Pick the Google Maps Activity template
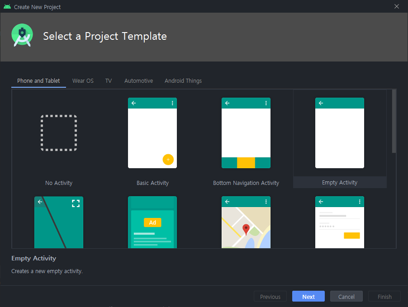This screenshot has width=408, height=307. pyautogui.click(x=246, y=222)
